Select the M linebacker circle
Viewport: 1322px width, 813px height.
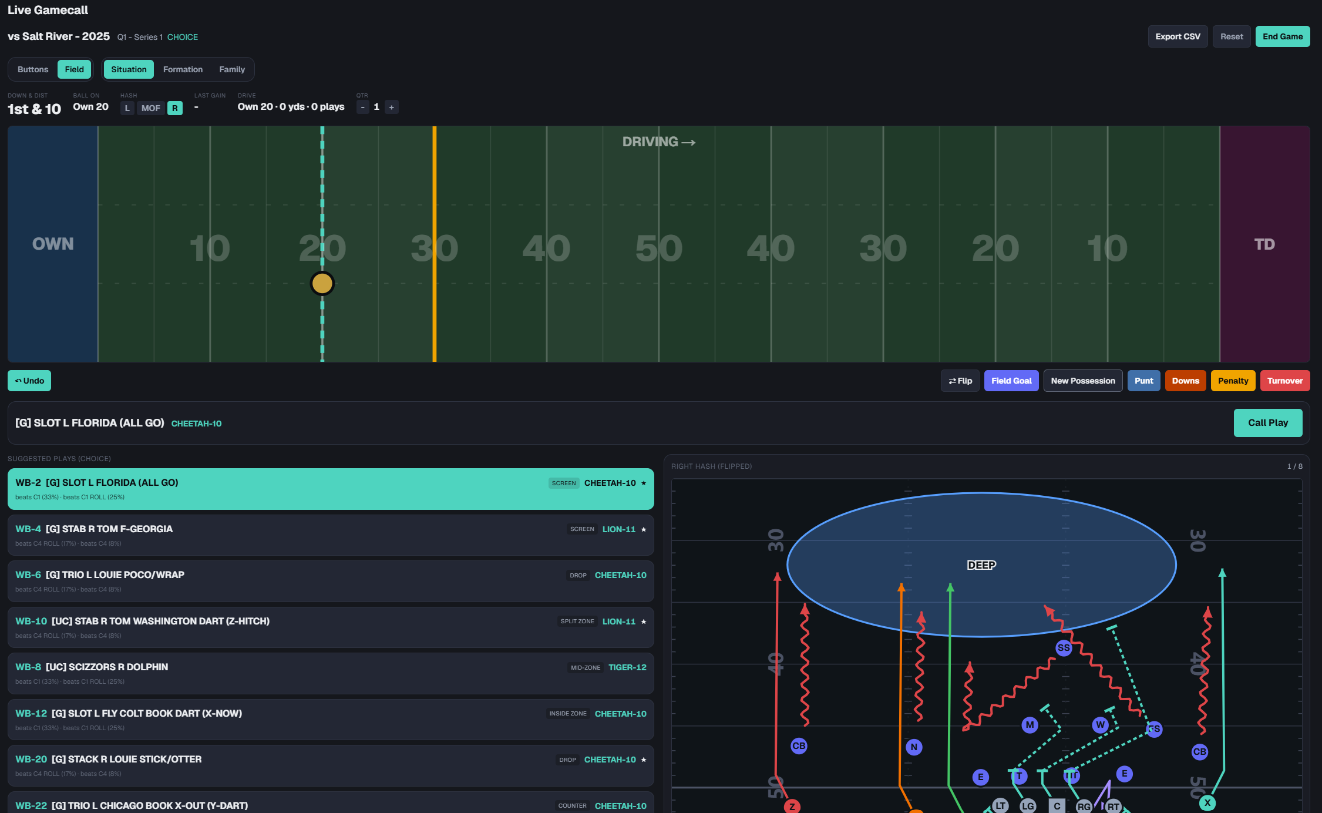(x=1030, y=725)
